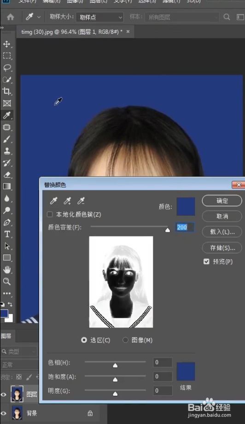245x424 pixels.
Task: Click the fuzziness slider handle
Action: click(x=168, y=230)
